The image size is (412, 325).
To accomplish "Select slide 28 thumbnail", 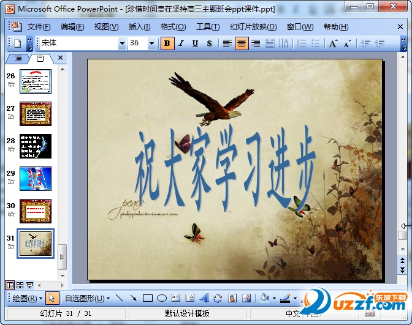I will (x=36, y=146).
